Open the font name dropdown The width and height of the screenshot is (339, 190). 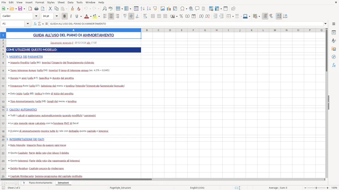pos(36,16)
